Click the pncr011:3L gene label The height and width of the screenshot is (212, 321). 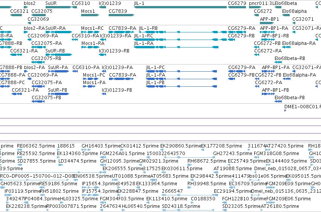[262, 3]
